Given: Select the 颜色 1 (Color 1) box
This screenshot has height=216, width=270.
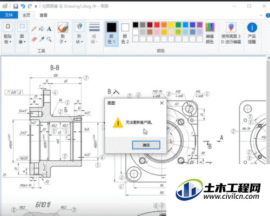Looking at the screenshot, I should (x=111, y=33).
